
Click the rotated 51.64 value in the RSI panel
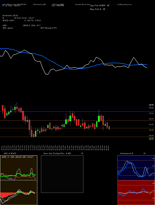coord(151,193)
